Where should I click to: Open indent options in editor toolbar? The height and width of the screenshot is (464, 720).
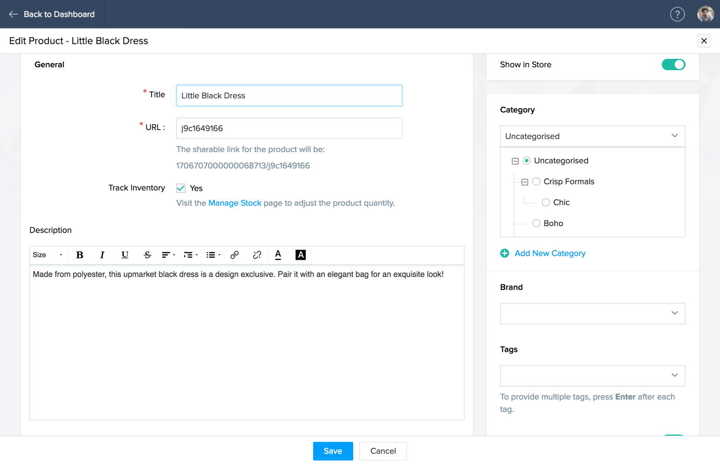(191, 255)
